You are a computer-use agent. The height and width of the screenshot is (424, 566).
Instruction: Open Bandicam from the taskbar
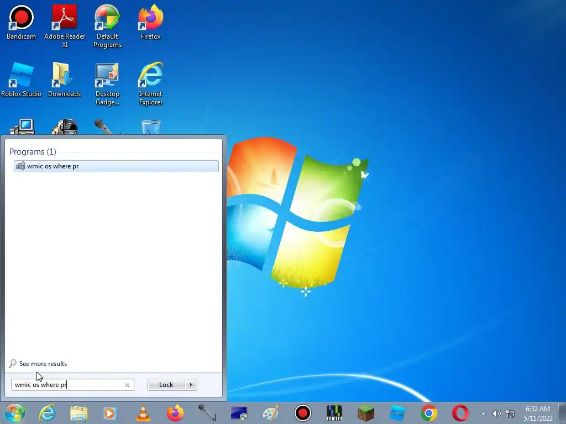(302, 413)
